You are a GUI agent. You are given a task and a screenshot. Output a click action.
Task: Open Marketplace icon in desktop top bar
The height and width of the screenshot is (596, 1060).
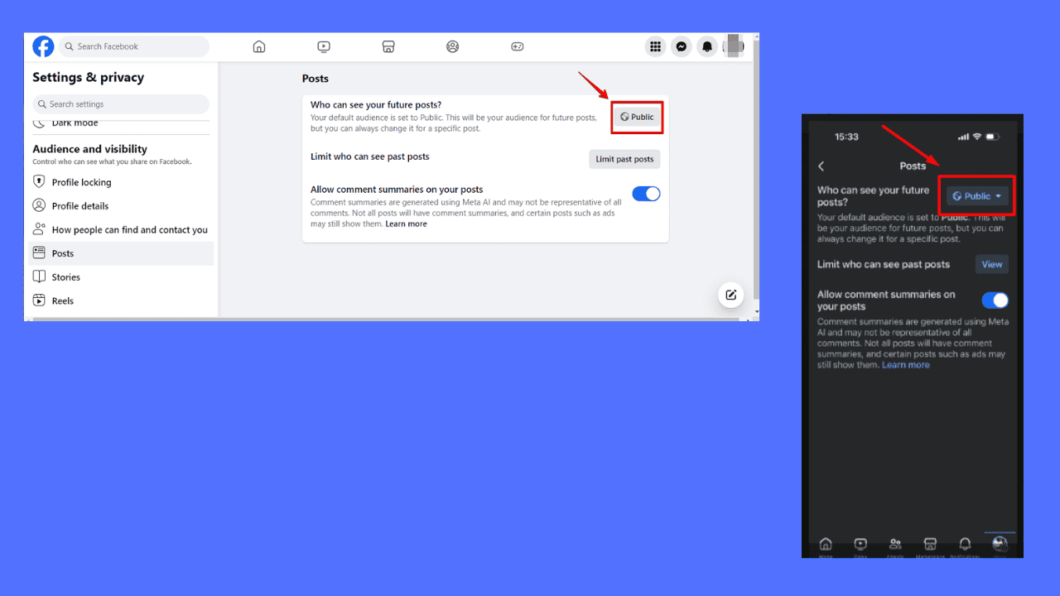pos(388,46)
